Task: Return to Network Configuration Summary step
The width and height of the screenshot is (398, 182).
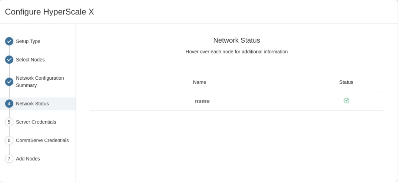Action: (40, 82)
